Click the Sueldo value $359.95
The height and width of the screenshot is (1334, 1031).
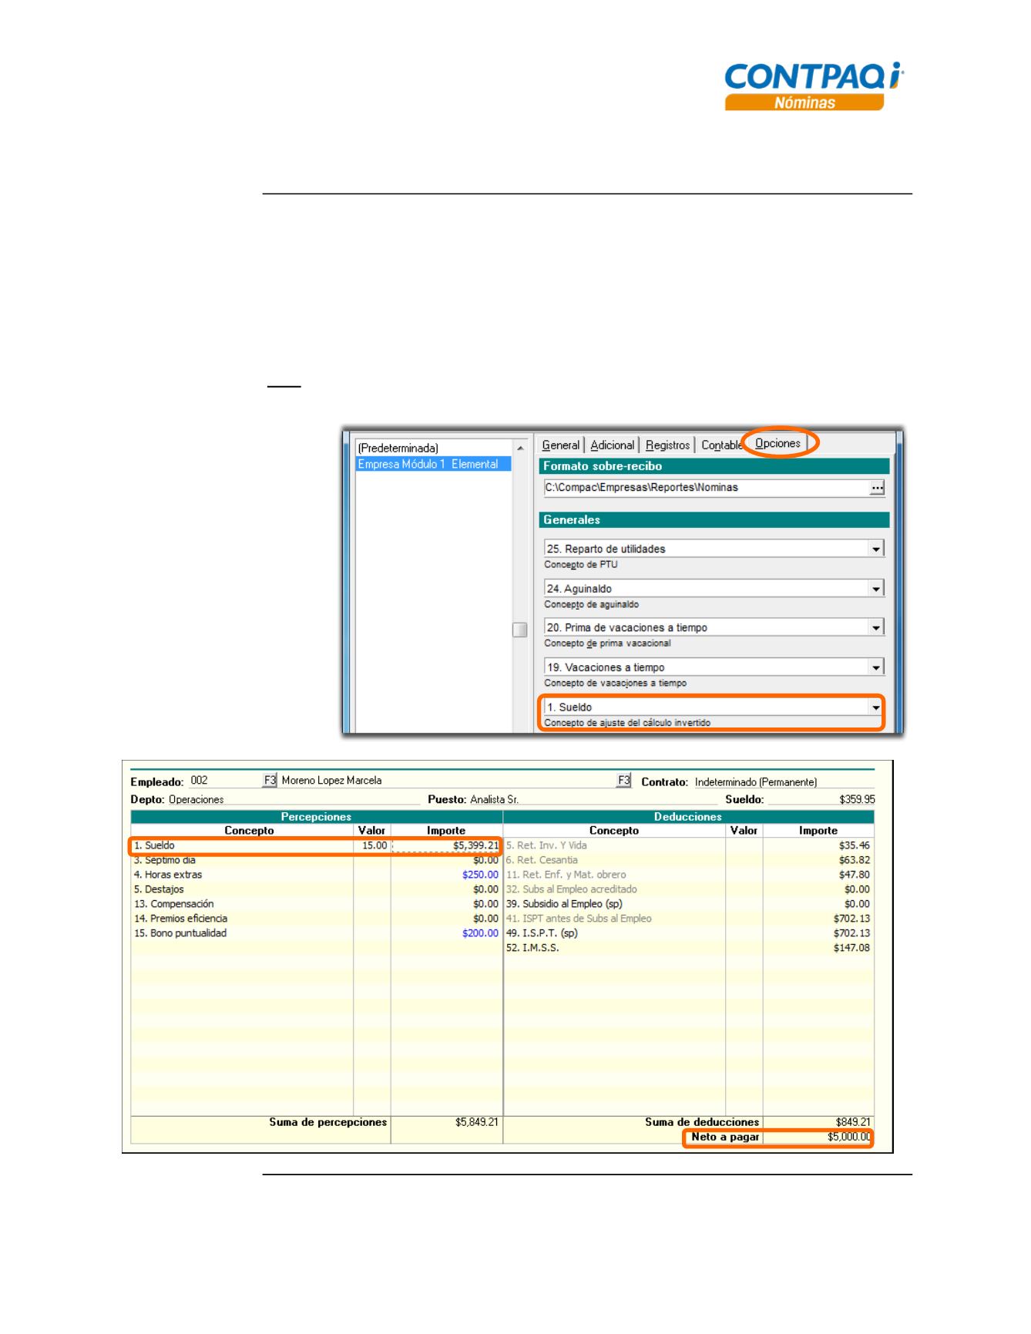click(857, 799)
